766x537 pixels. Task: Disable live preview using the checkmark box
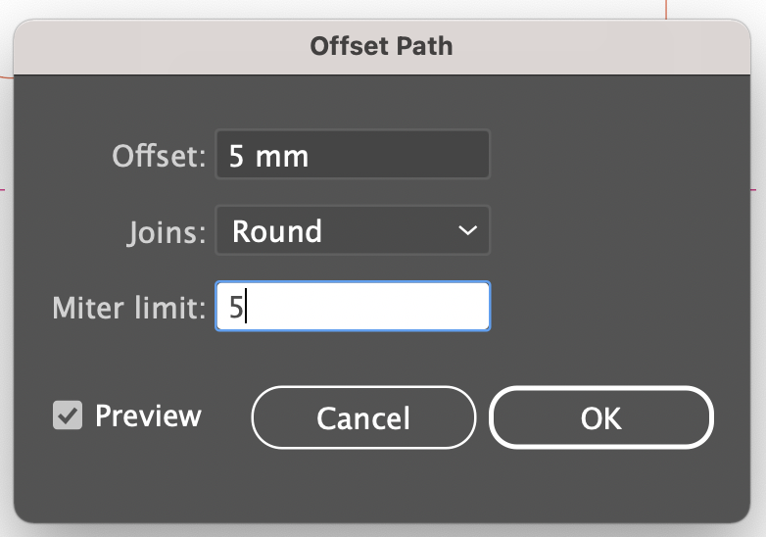(68, 415)
